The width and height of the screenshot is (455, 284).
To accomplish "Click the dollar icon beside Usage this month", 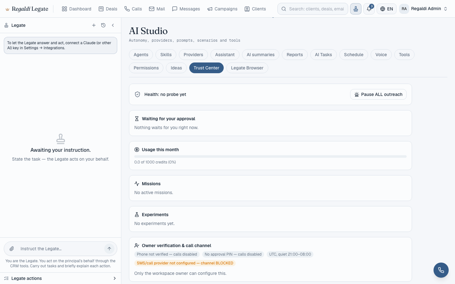I will pyautogui.click(x=137, y=150).
